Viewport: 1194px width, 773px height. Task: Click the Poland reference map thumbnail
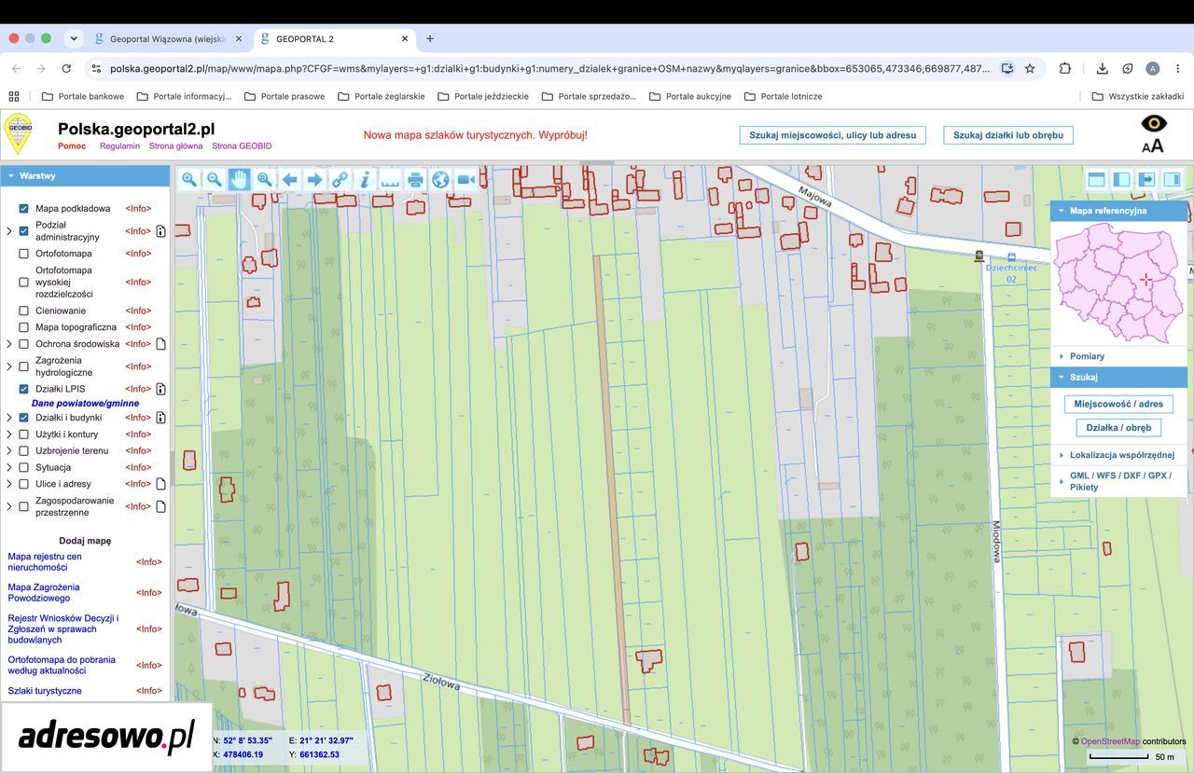(1118, 283)
